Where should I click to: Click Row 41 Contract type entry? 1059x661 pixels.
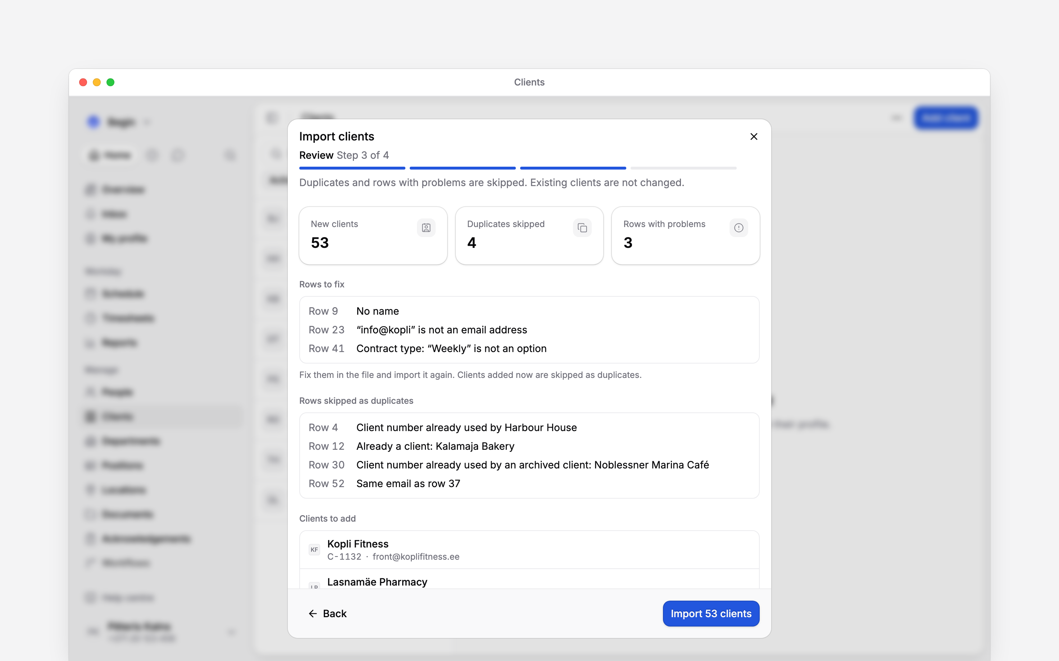pyautogui.click(x=529, y=348)
